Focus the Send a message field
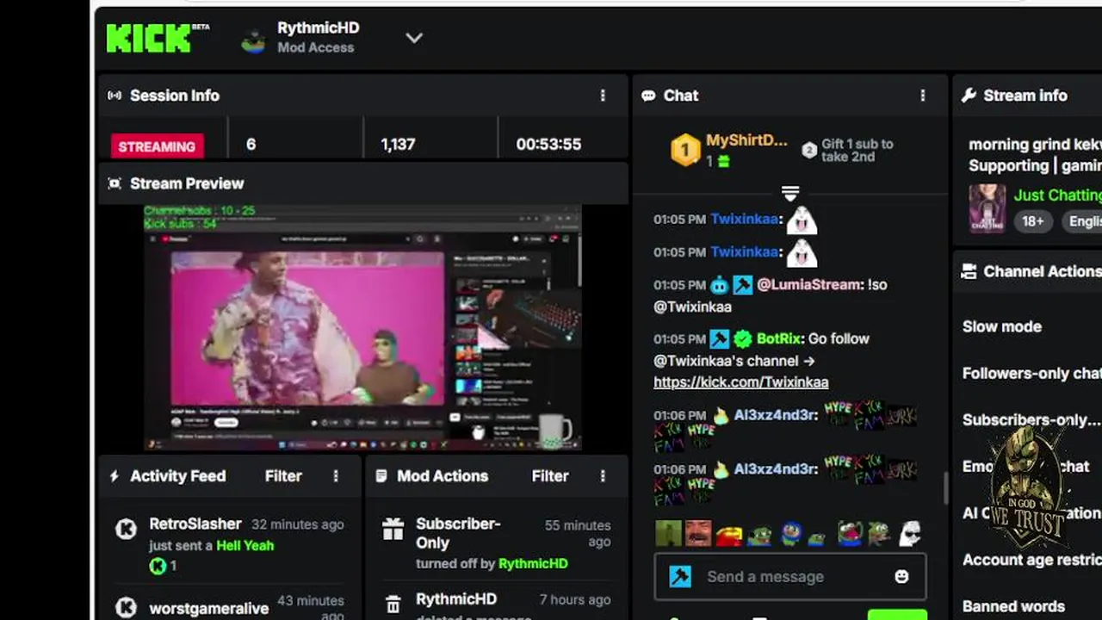The image size is (1102, 620). [x=790, y=576]
